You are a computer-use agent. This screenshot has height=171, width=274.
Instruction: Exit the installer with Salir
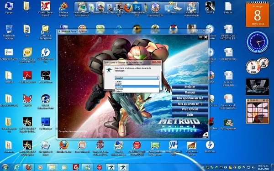coord(190,114)
